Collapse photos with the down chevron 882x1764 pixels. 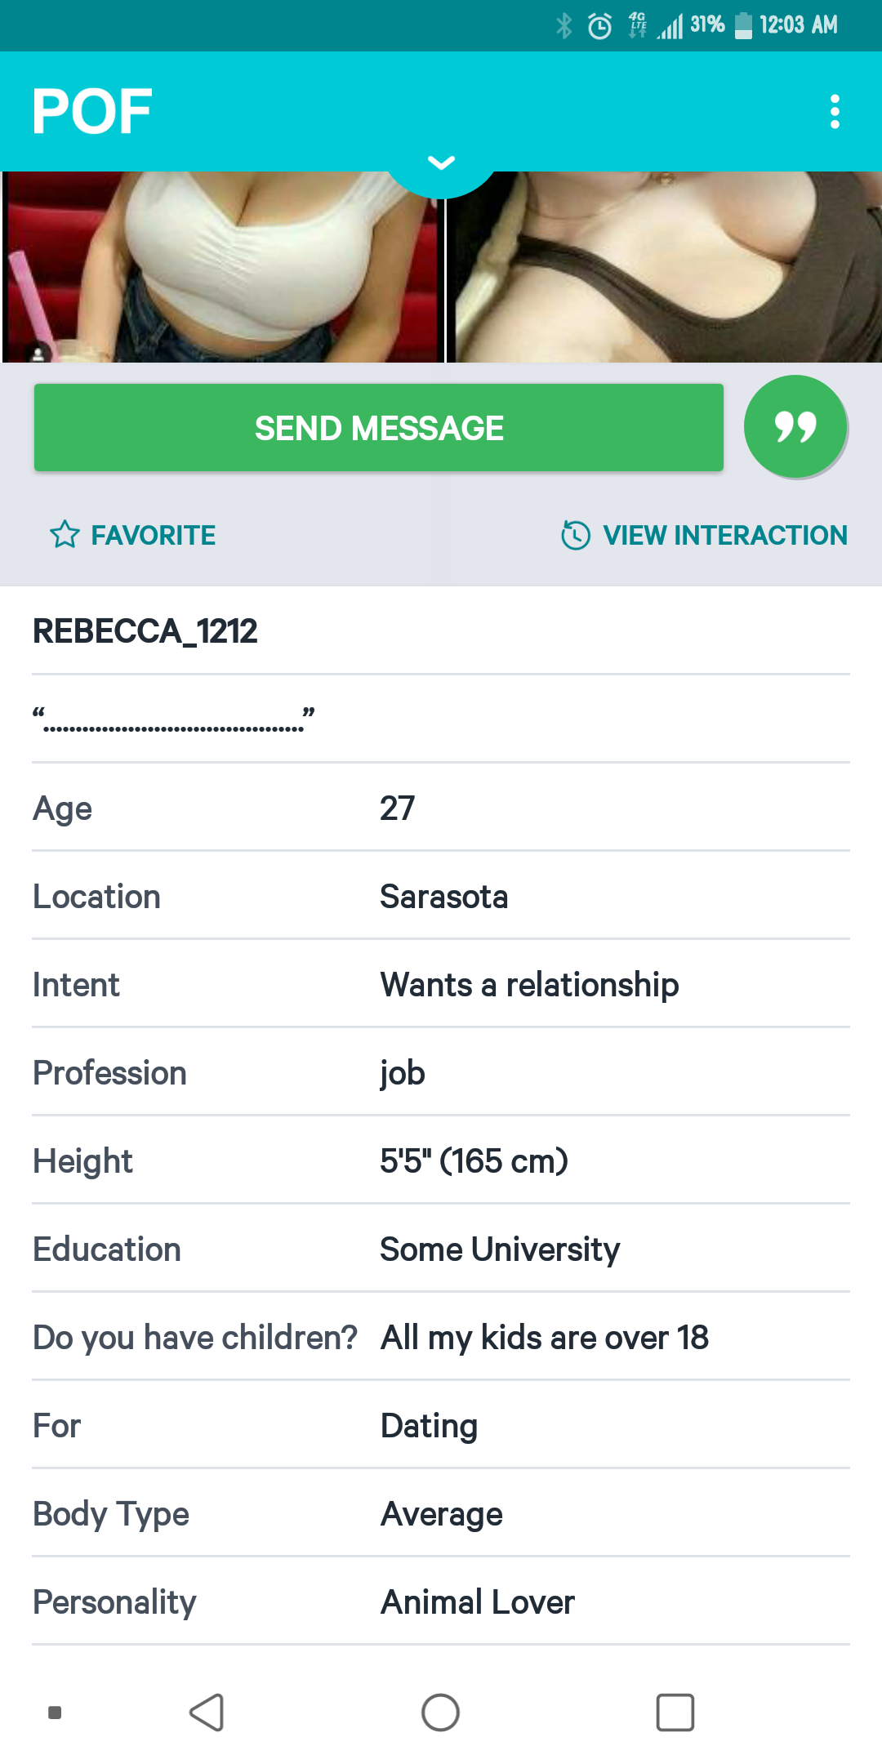coord(441,163)
